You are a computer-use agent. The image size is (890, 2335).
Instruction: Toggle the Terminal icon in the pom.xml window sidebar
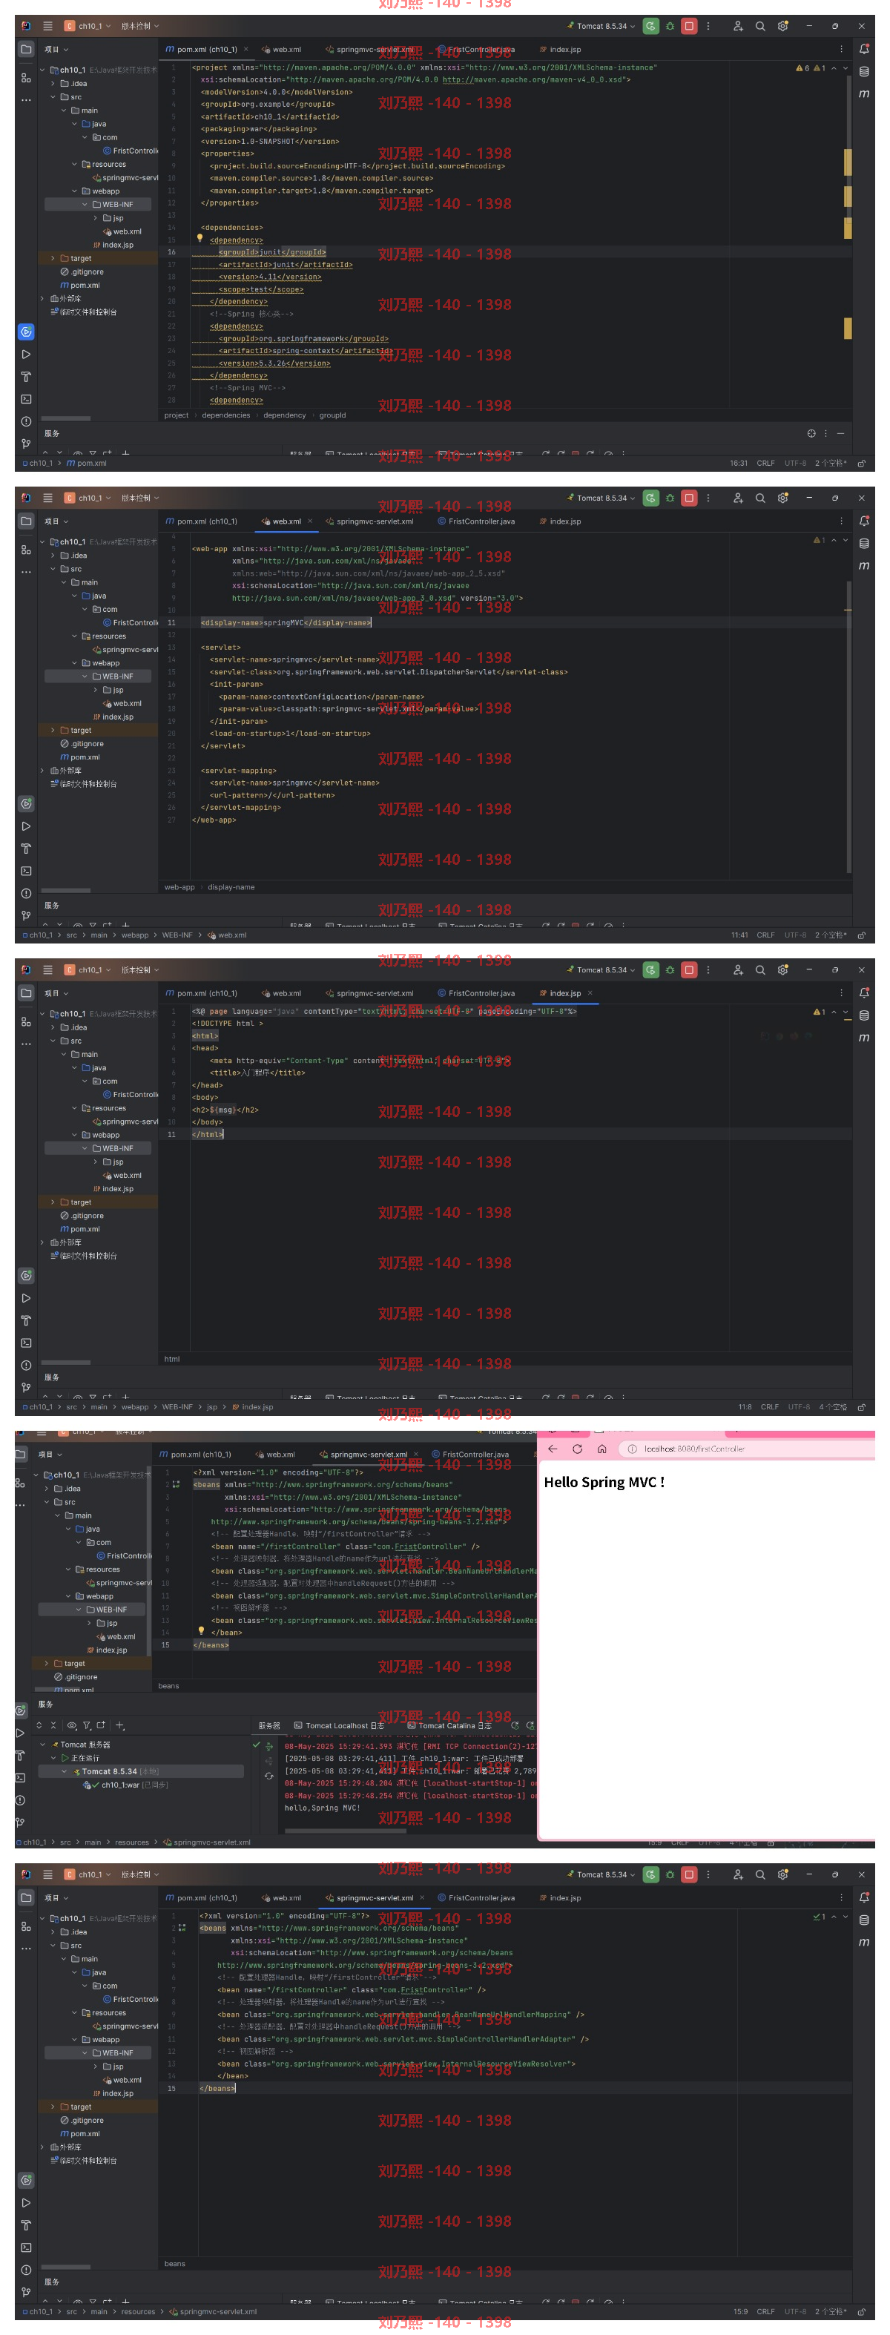[x=26, y=399]
